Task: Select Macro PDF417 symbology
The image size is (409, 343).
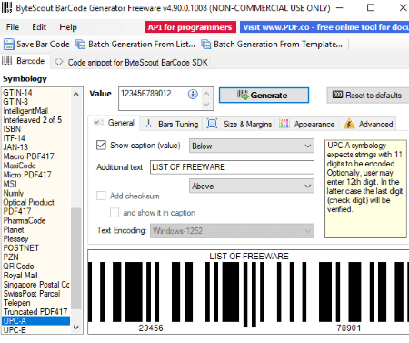Action: (x=35, y=156)
